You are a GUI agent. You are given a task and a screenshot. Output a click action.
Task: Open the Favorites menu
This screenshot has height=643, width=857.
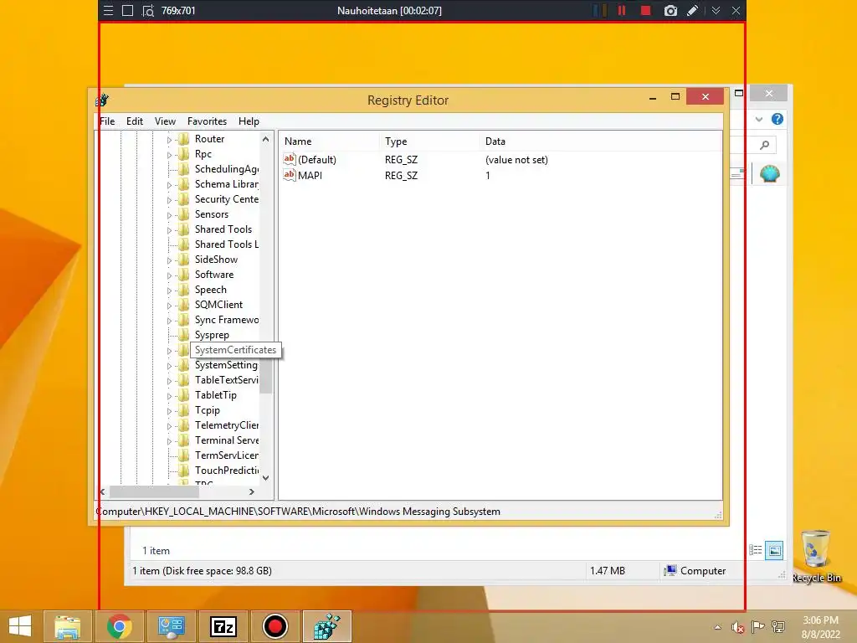pos(207,121)
